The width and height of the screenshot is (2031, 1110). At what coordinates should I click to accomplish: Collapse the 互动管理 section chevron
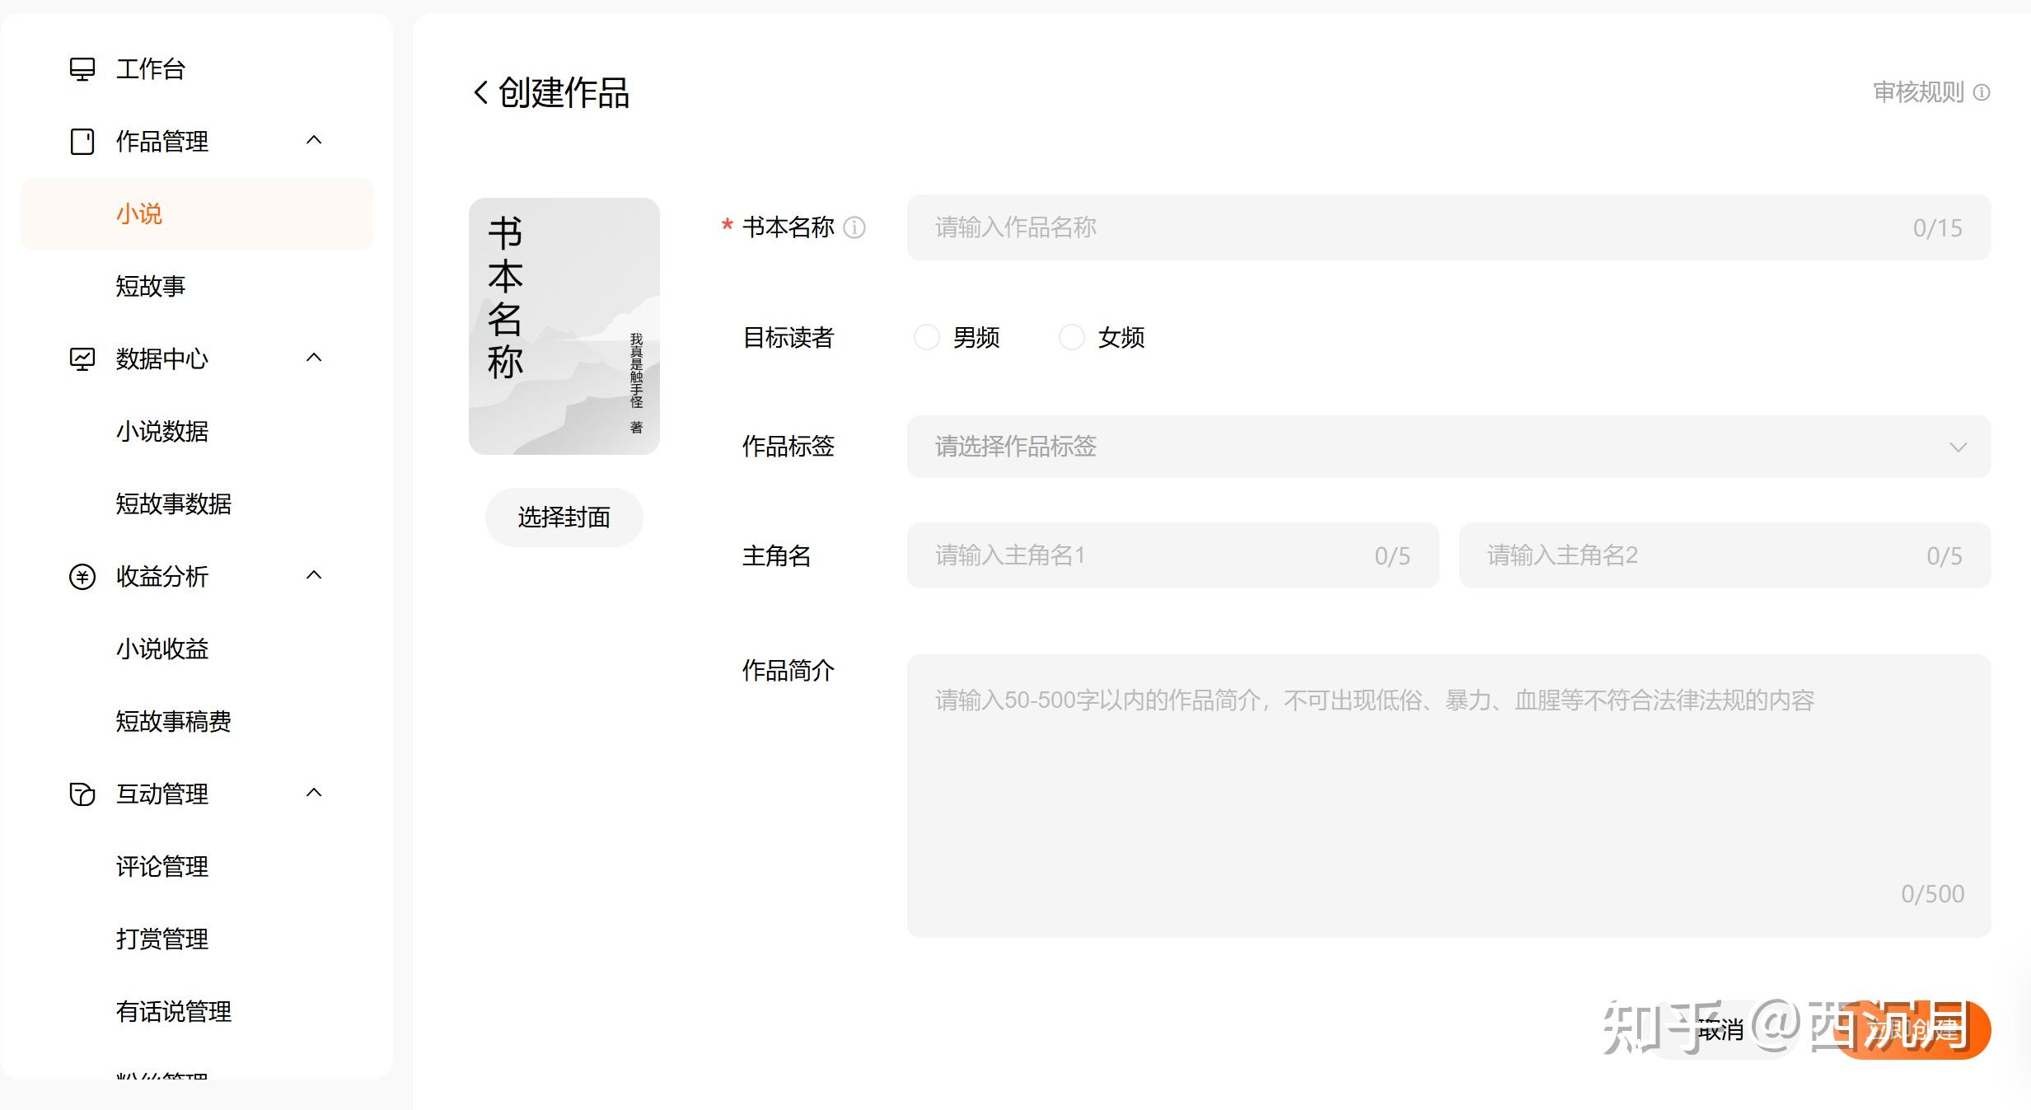tap(314, 794)
